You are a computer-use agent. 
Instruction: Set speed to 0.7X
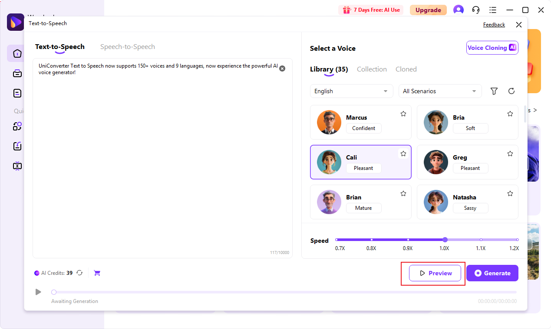pyautogui.click(x=337, y=240)
